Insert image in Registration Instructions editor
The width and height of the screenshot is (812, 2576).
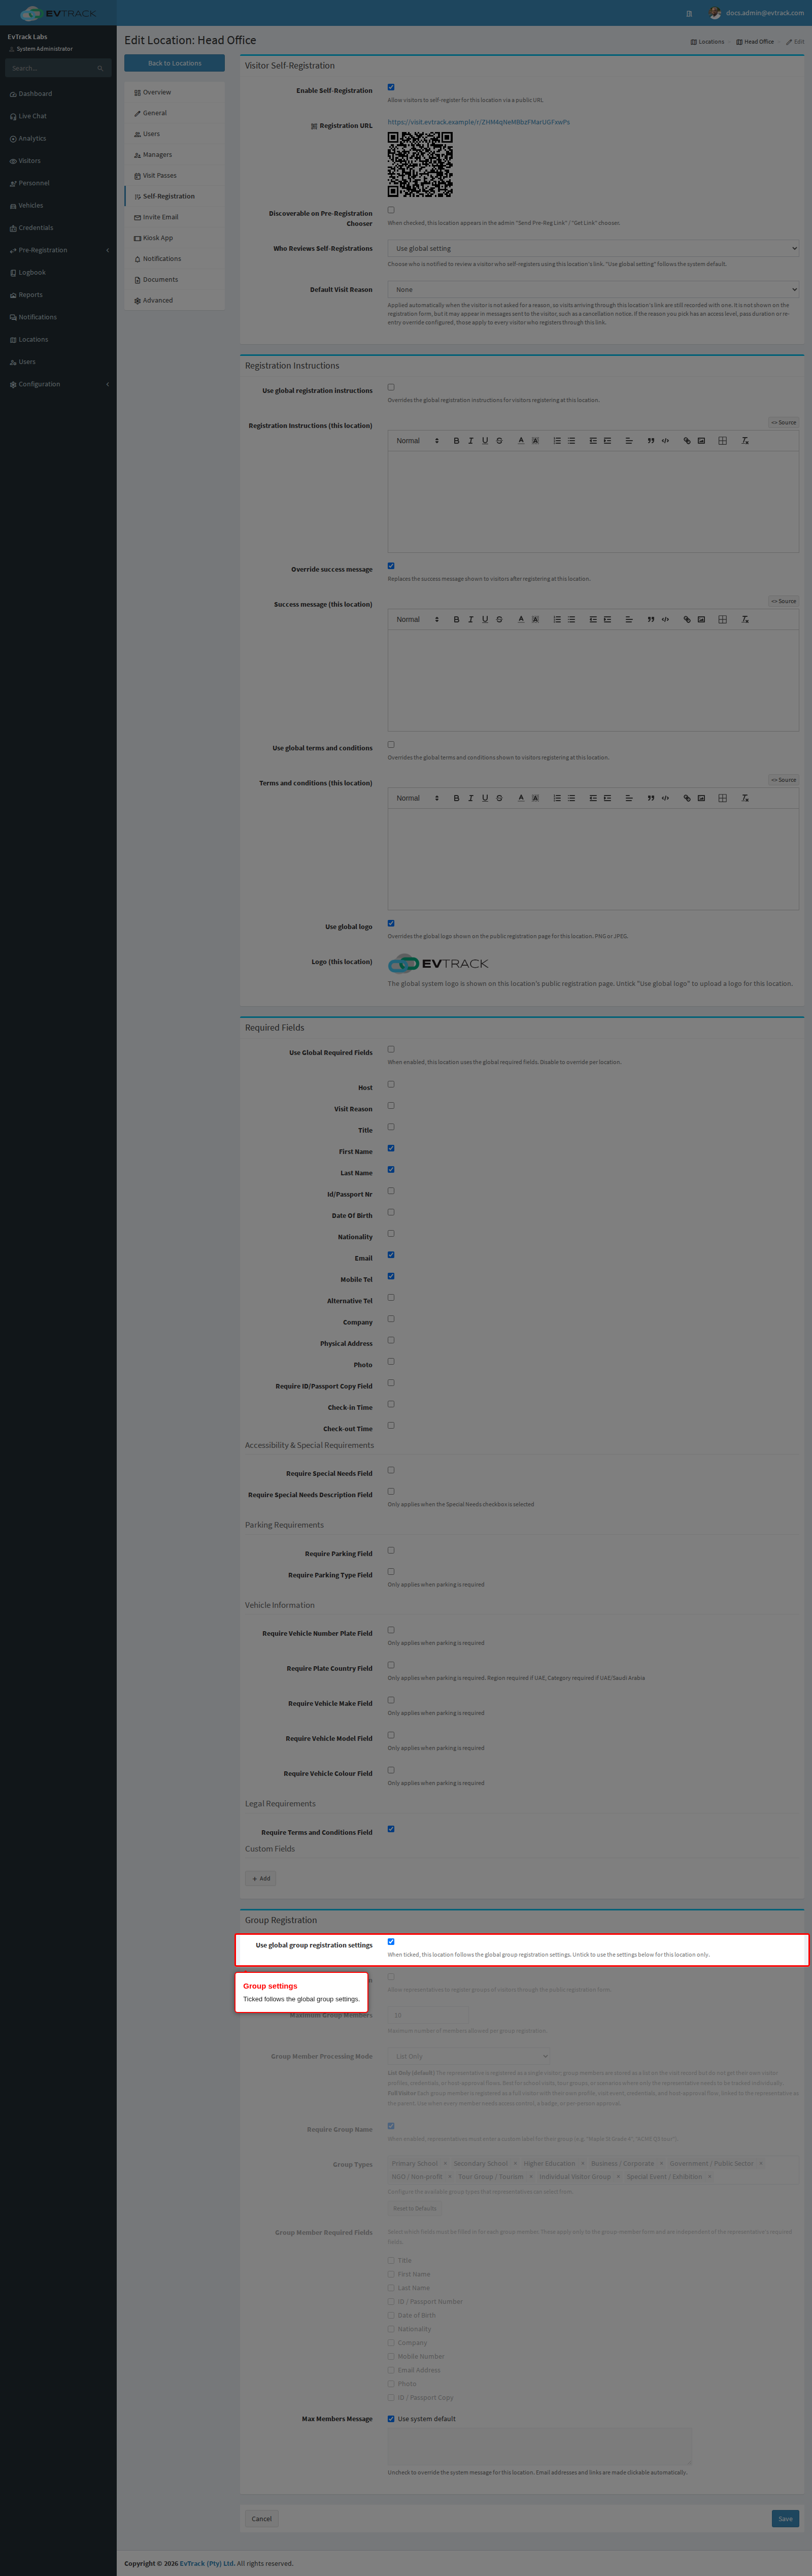tap(701, 441)
